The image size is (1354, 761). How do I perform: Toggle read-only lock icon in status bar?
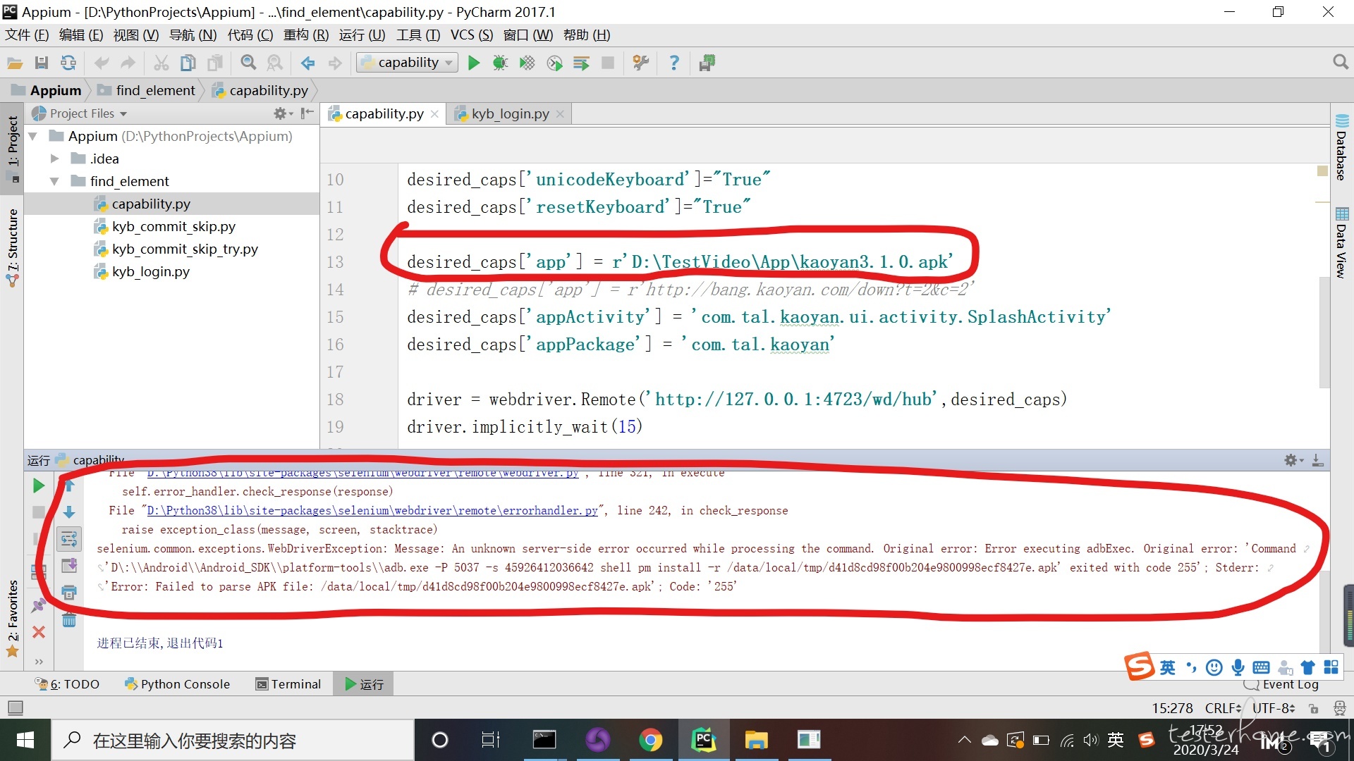(1313, 708)
